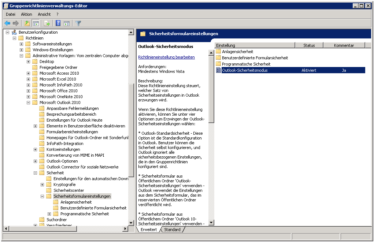Collapse the Benutzerkonfiguration tree node

tap(7, 32)
